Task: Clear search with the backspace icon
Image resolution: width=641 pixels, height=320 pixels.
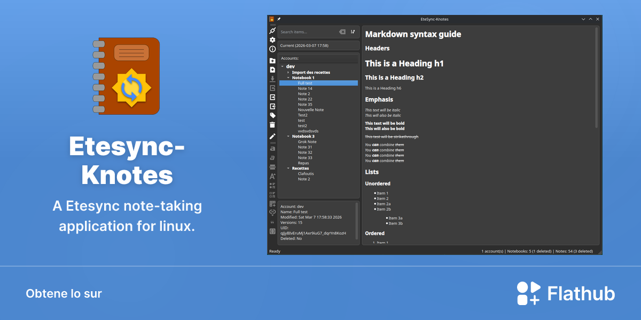Action: (x=342, y=32)
